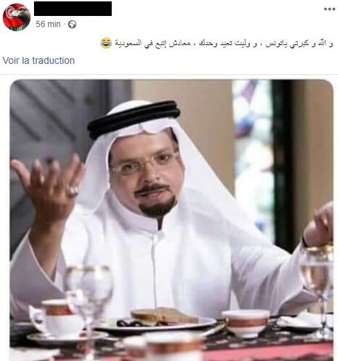Open the poster's round profile picture
Screen dimensions: 338x361
pos(17,17)
